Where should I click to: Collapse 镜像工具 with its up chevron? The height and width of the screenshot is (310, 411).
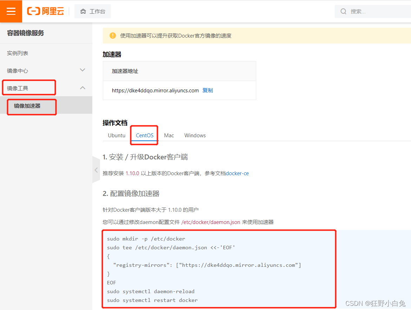[82, 88]
